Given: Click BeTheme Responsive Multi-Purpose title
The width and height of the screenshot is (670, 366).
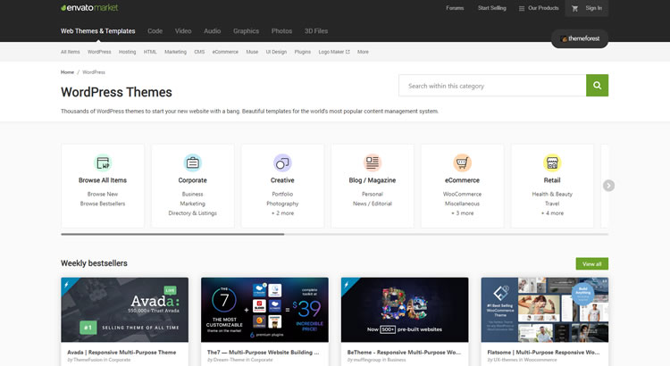Looking at the screenshot, I should pos(404,353).
